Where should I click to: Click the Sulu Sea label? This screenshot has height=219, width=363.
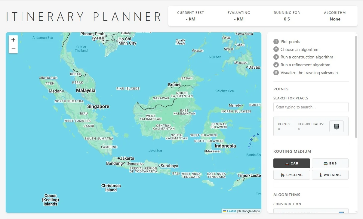pos(215,57)
